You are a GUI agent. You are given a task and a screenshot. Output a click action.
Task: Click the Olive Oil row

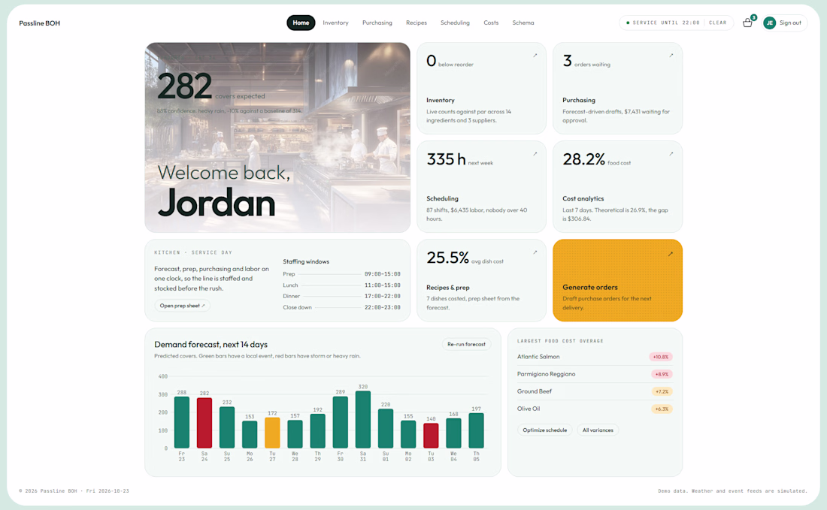[x=595, y=409]
